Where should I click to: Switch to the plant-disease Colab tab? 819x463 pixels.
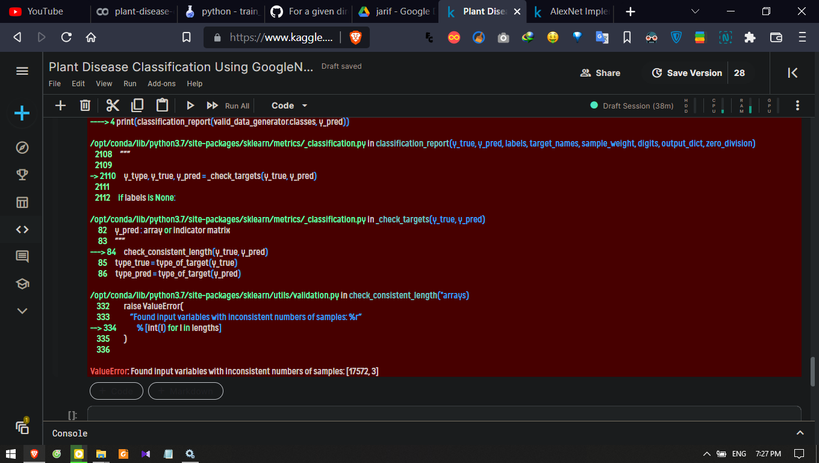135,11
